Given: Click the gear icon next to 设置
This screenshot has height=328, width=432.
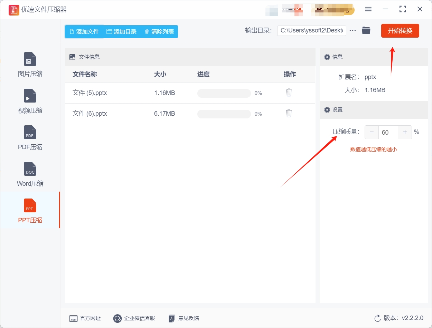Looking at the screenshot, I should (x=327, y=110).
